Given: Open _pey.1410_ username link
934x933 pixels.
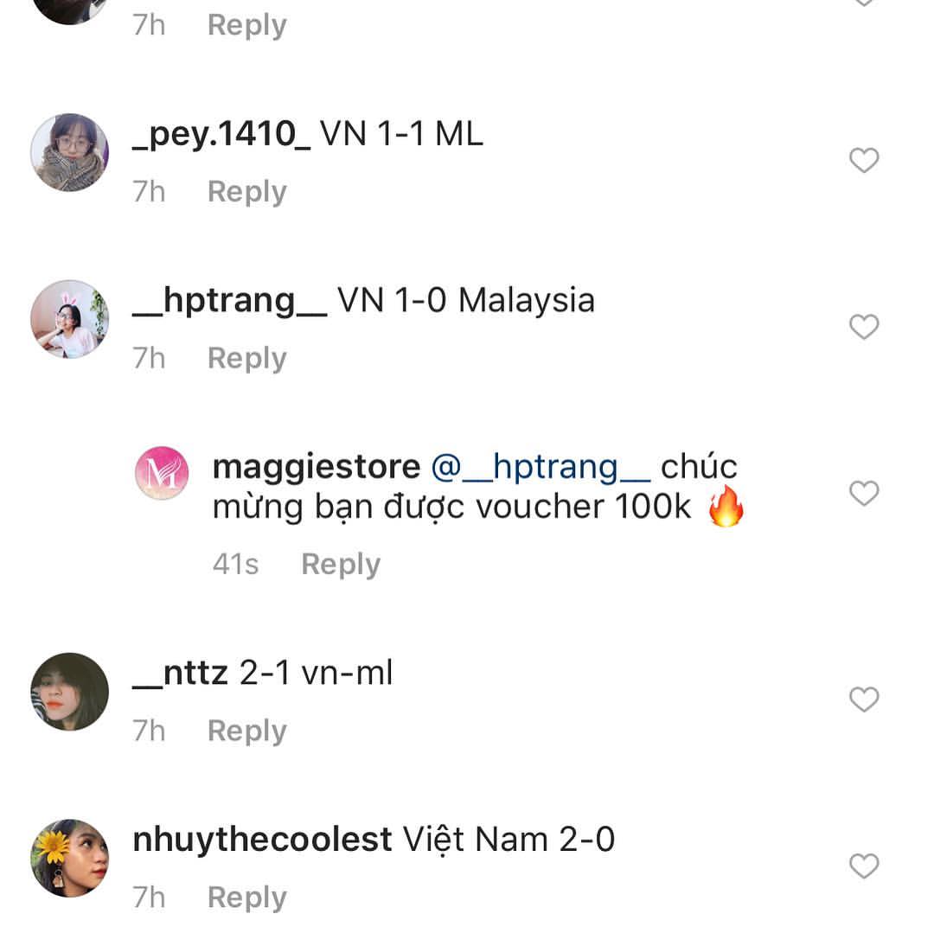Looking at the screenshot, I should [221, 135].
